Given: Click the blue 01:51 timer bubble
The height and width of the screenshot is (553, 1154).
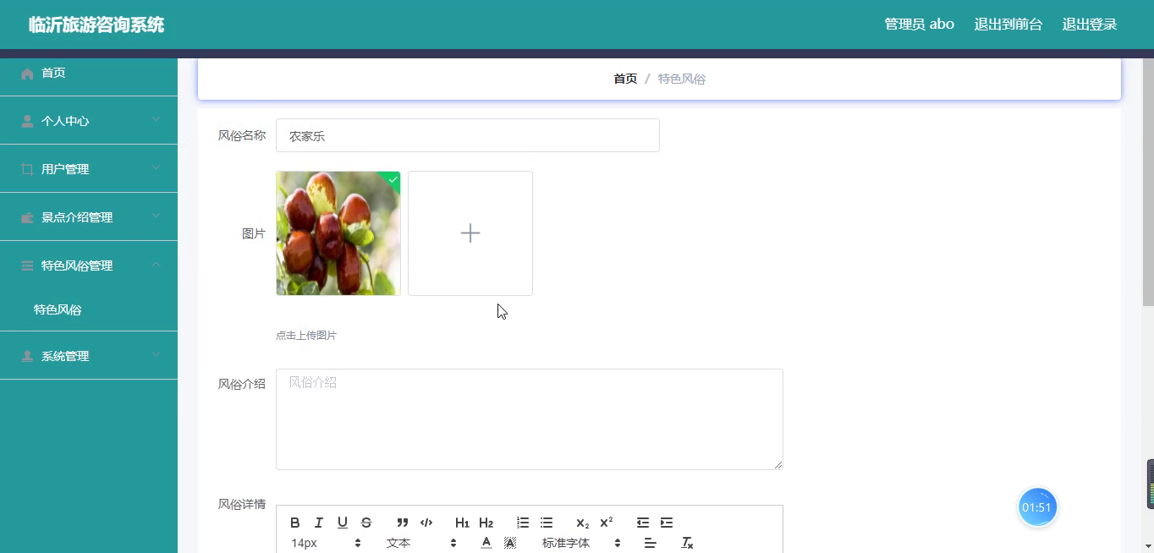Looking at the screenshot, I should tap(1036, 507).
